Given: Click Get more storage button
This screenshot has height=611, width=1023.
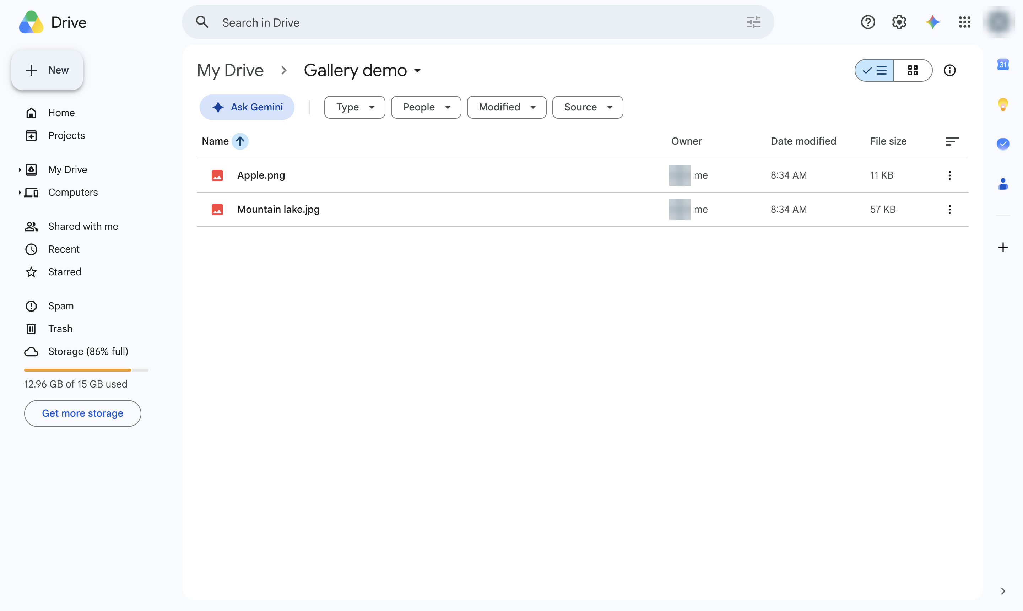Looking at the screenshot, I should [82, 413].
